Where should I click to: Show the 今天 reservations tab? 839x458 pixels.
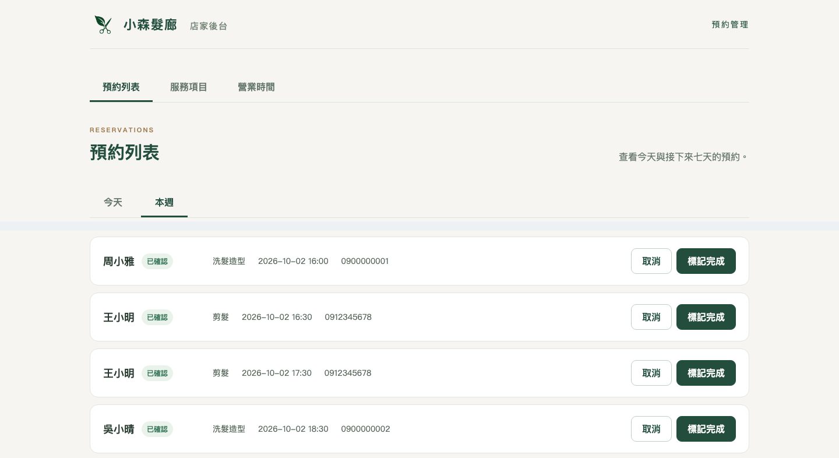click(x=113, y=202)
